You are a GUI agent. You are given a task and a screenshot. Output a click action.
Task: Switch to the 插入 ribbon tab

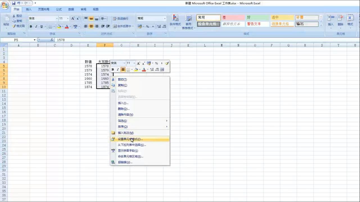(29, 9)
